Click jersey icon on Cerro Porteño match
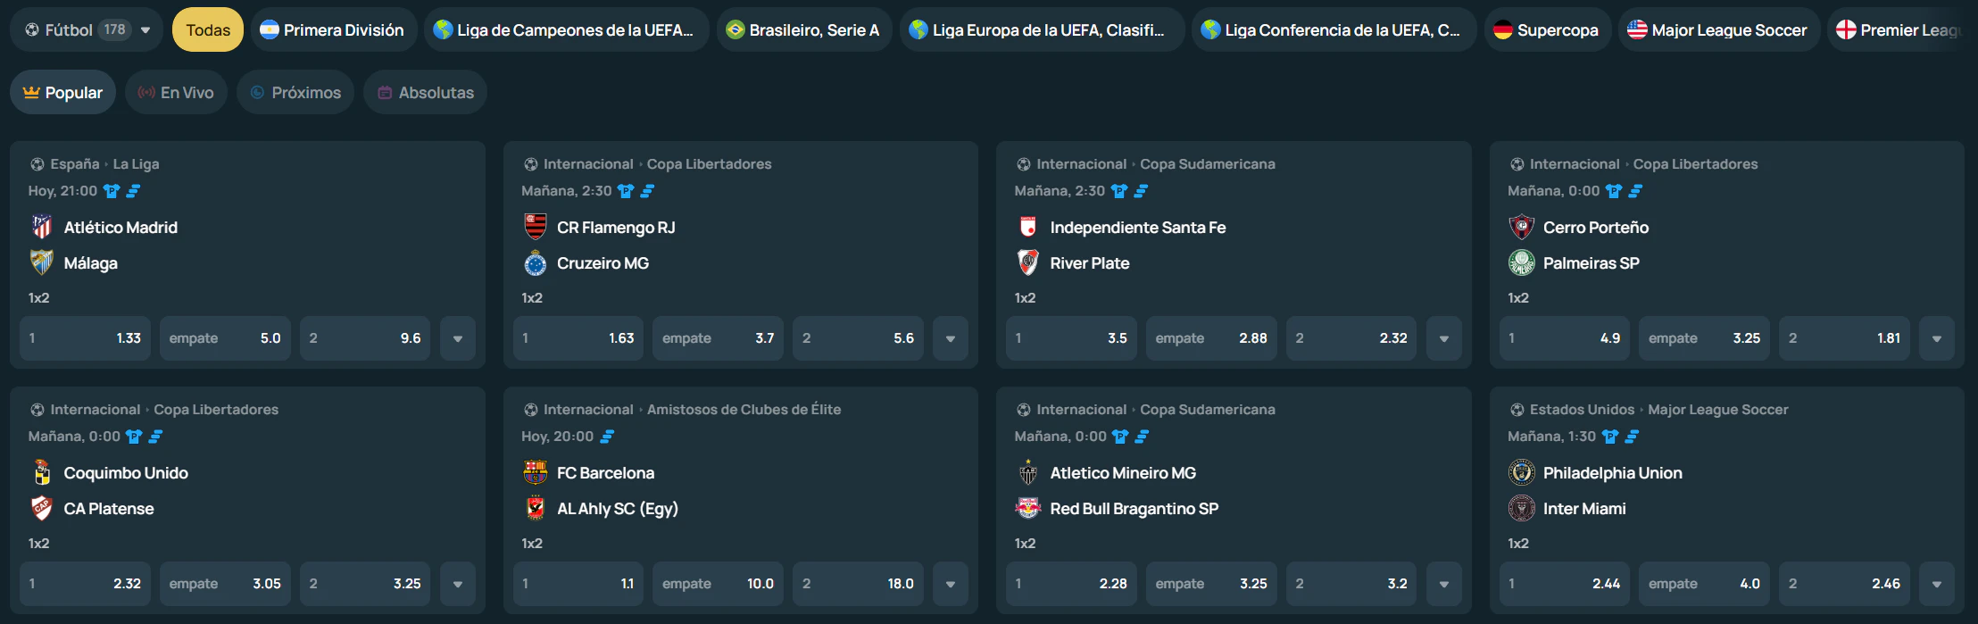 pos(1614,191)
